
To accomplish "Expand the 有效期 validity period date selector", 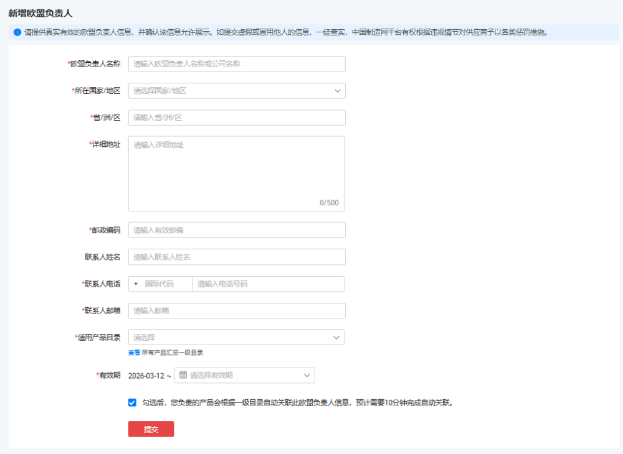I will (244, 375).
